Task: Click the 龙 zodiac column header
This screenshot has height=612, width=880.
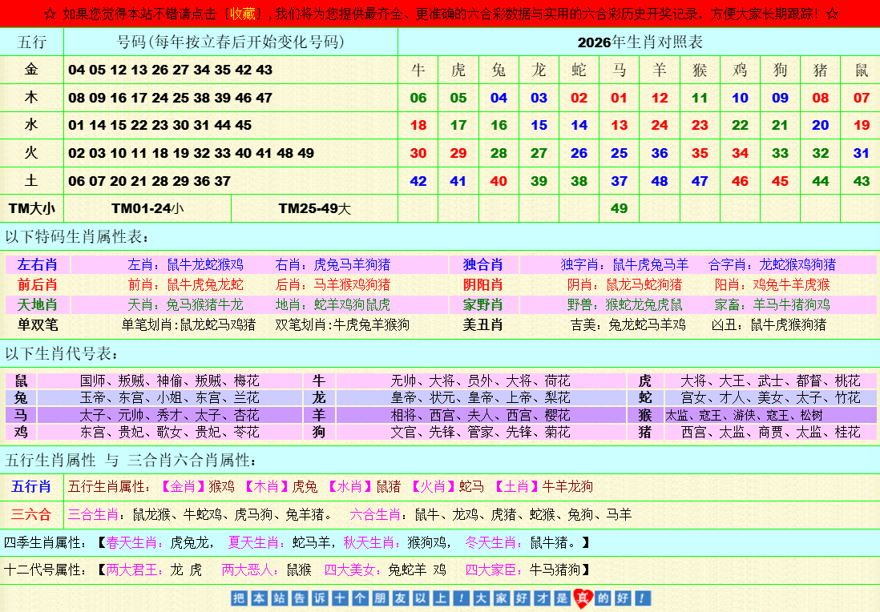Action: tap(539, 70)
